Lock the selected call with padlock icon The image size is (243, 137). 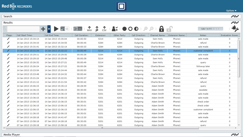point(161,29)
